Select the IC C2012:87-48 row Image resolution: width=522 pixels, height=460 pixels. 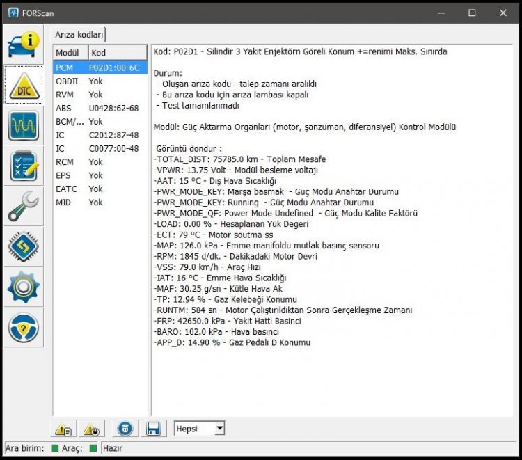[x=100, y=135]
